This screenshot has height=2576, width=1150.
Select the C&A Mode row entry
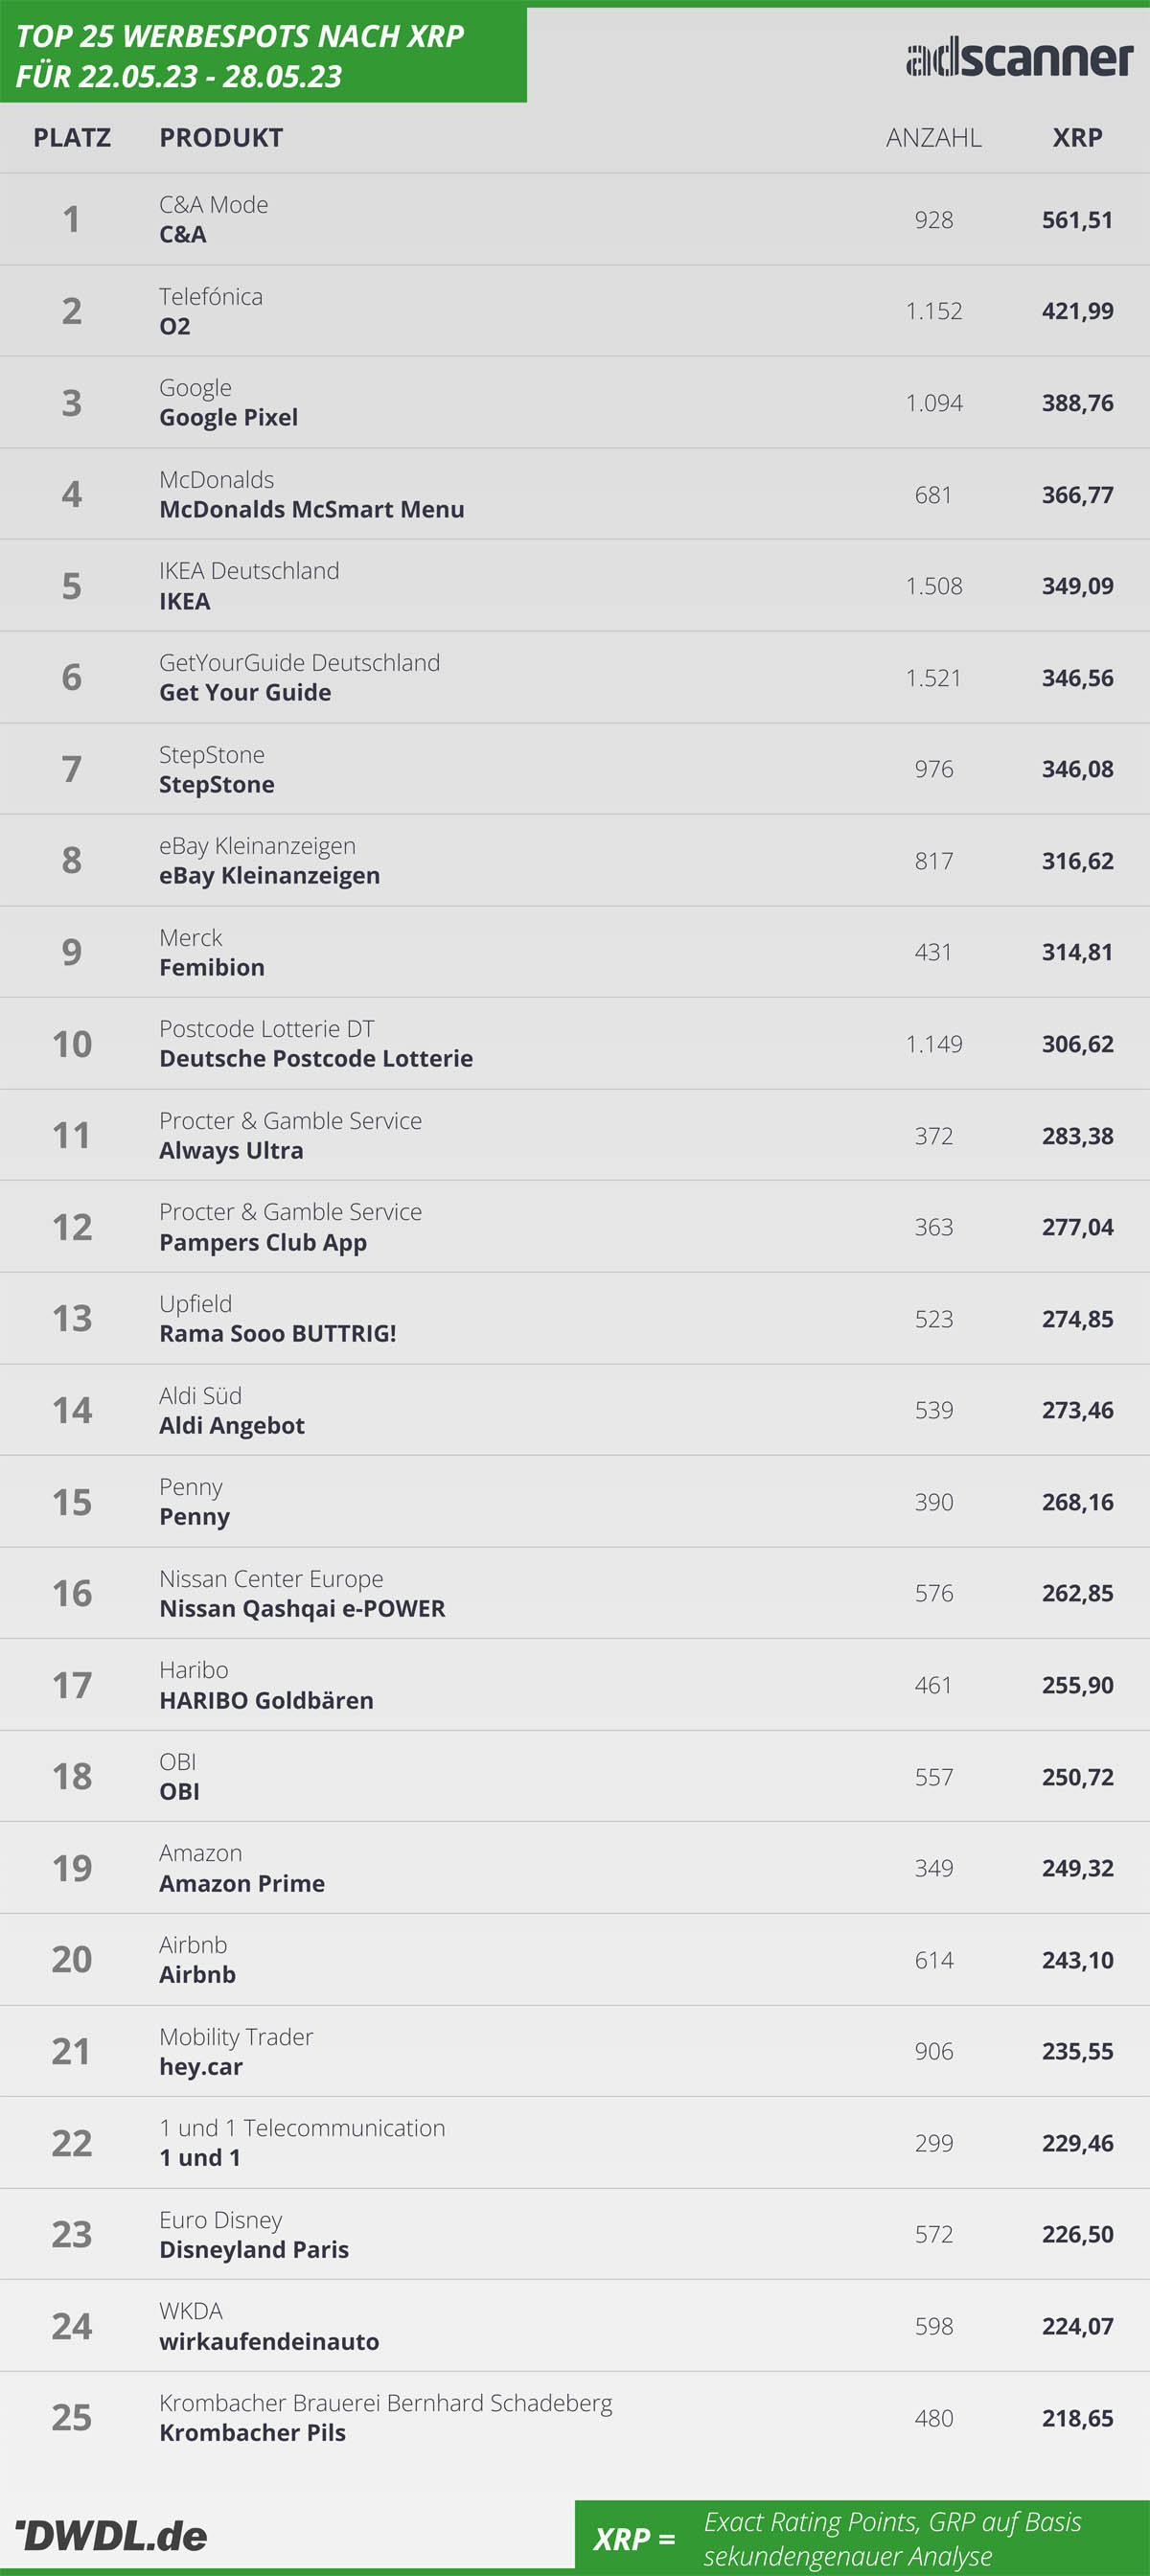pos(575,219)
